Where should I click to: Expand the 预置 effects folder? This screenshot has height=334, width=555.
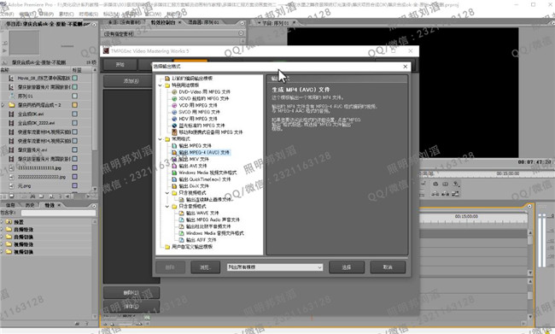[2, 222]
